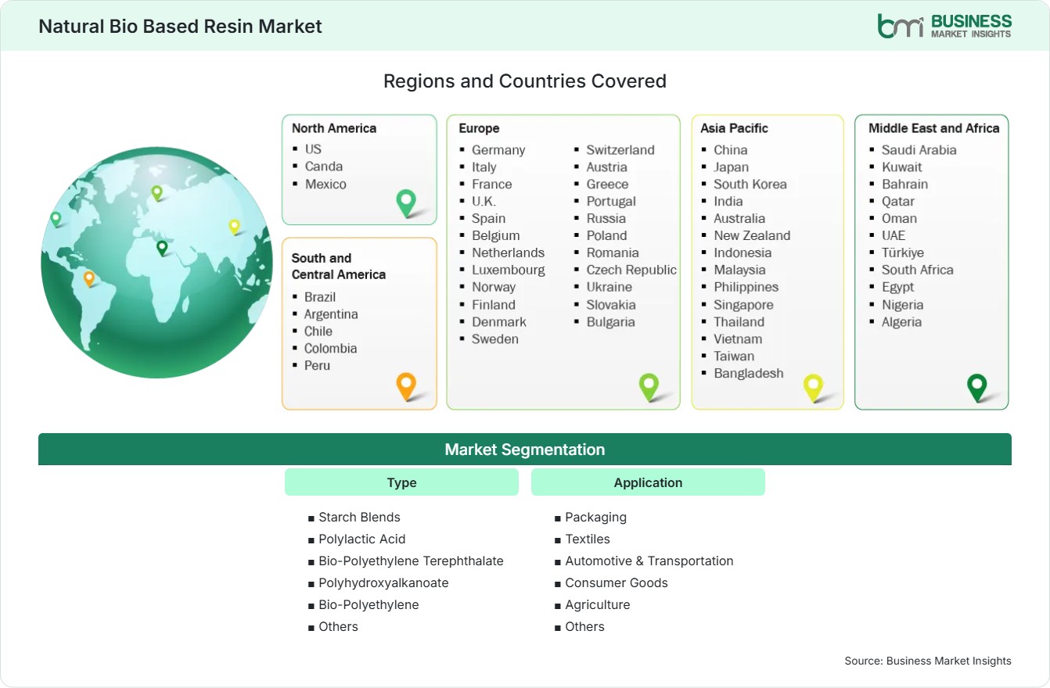Click Netherlands in the Europe list

click(508, 253)
